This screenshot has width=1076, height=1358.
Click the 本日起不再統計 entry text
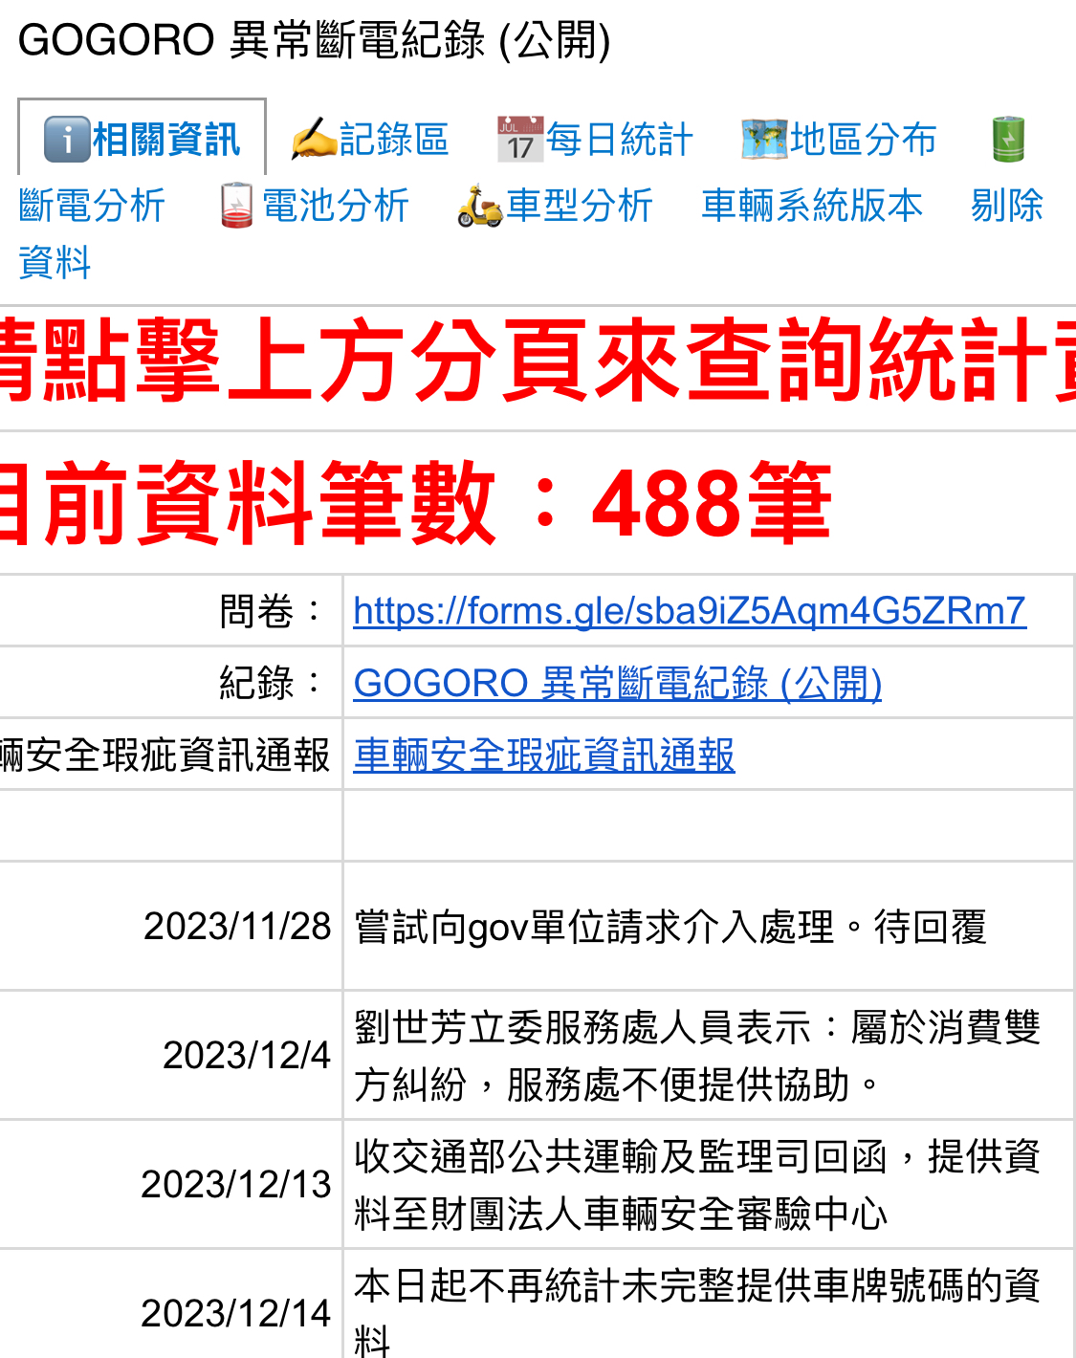(697, 1310)
